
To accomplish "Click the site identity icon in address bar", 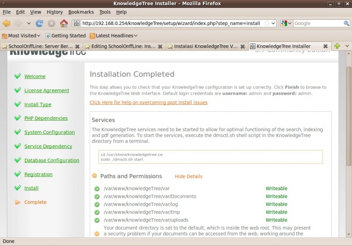I will pyautogui.click(x=77, y=23).
